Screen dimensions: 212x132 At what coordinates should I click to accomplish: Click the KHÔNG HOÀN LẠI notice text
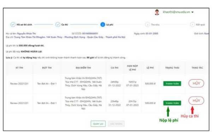click(x=31, y=52)
